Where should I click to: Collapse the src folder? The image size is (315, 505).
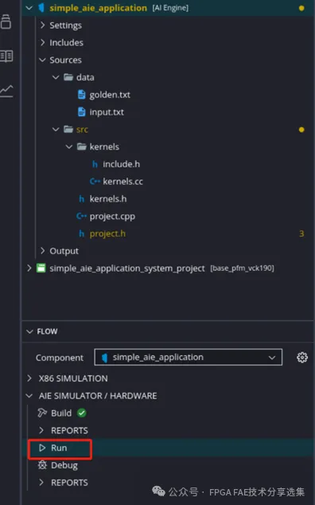(56, 130)
